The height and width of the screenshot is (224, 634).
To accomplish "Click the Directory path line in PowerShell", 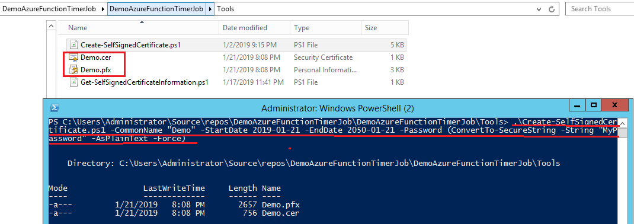I will pos(314,164).
